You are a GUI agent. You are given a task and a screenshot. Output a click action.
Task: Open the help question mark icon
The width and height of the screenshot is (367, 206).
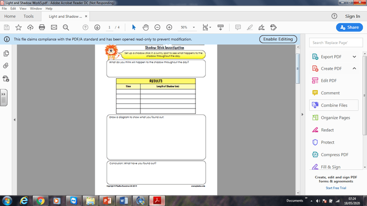[334, 16]
